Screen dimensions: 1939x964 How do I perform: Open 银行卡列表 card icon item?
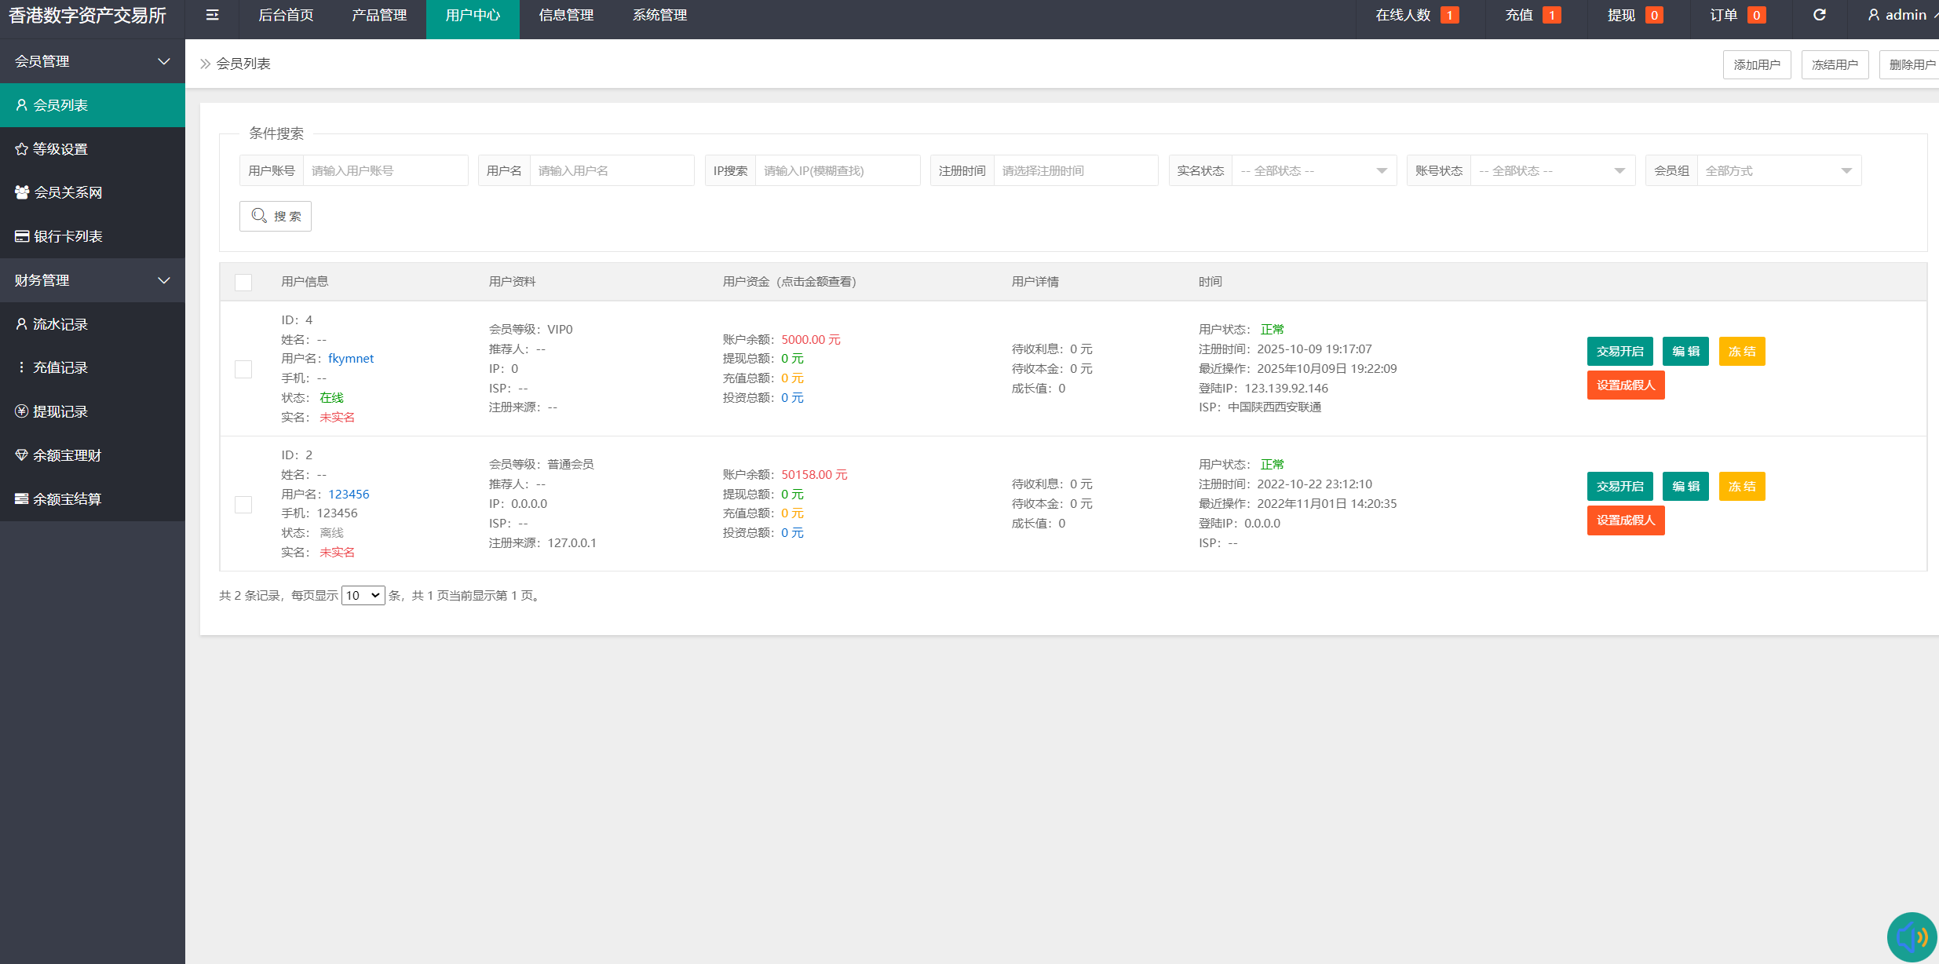point(68,236)
